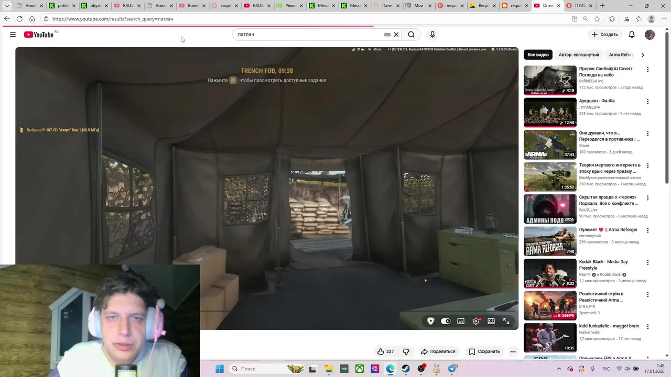Viewport: 671px width, 377px height.
Task: Open menu for Теория мертвого интернета video
Action: pyautogui.click(x=648, y=165)
